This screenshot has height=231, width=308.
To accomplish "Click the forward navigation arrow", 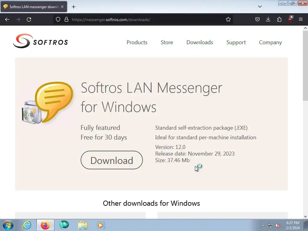I will click(x=18, y=20).
